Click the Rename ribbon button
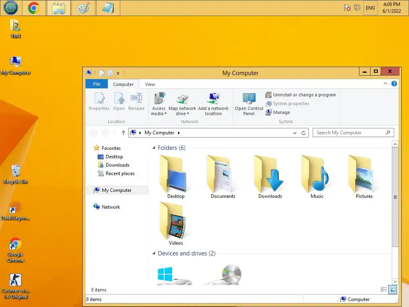Image resolution: width=409 pixels, height=307 pixels. point(137,102)
